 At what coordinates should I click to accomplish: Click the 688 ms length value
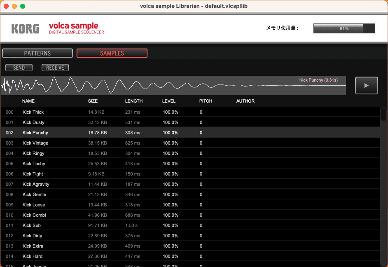133,215
